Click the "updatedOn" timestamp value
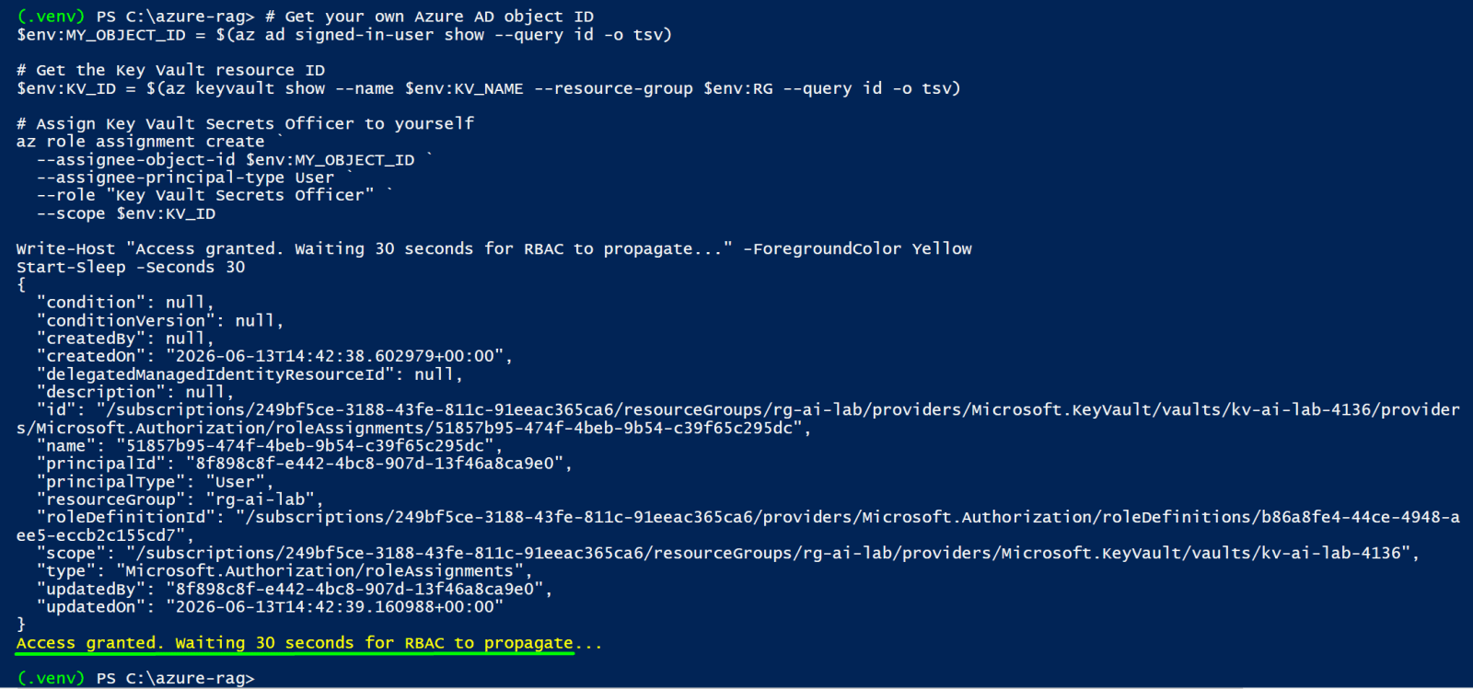 tap(335, 607)
